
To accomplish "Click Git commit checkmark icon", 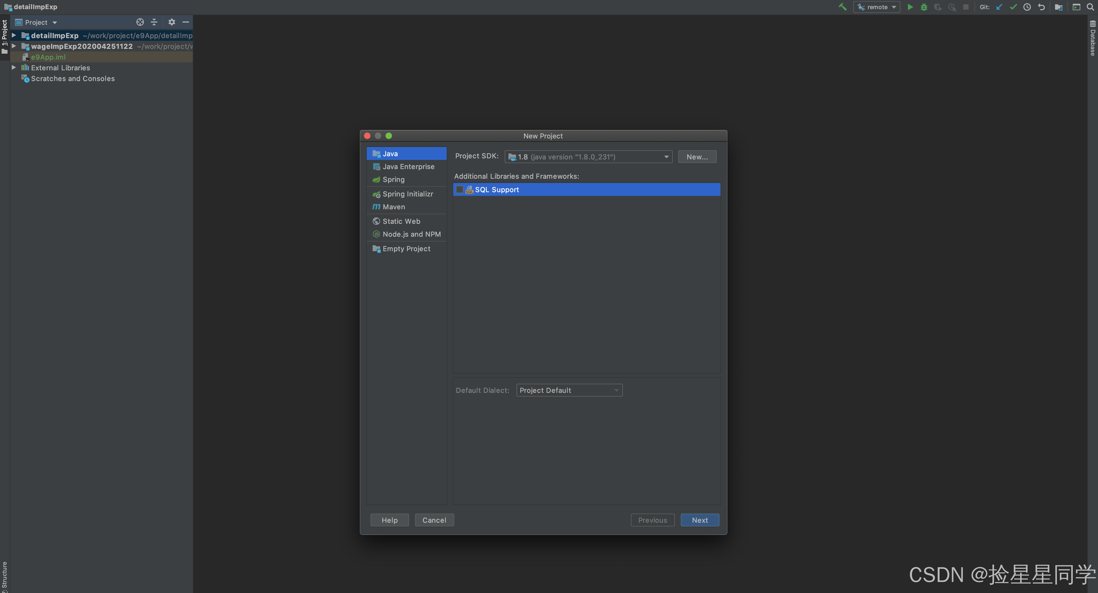I will (x=1013, y=7).
